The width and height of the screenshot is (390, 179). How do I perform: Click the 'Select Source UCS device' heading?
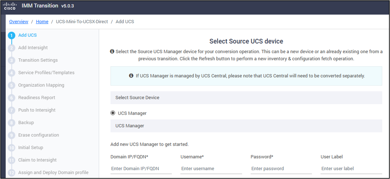tap(246, 41)
